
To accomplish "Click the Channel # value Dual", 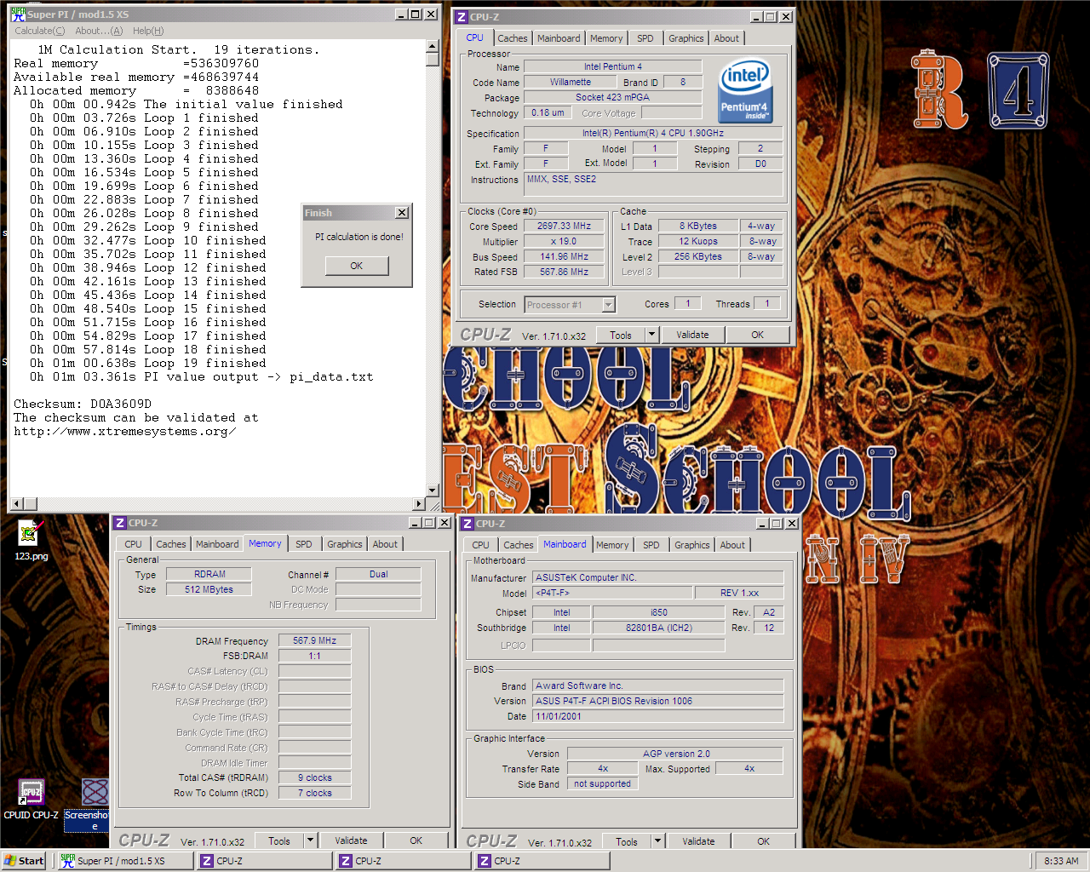I will pyautogui.click(x=378, y=574).
